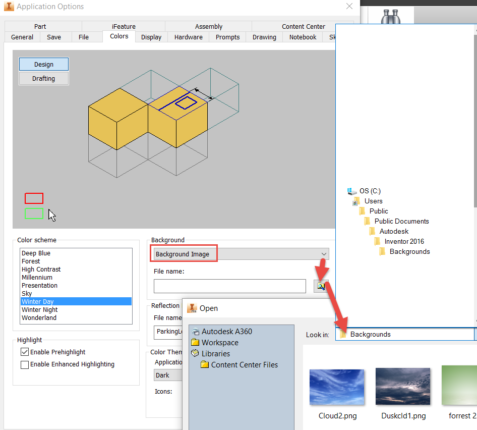Select Millennium color scheme
The width and height of the screenshot is (477, 430).
(x=76, y=278)
